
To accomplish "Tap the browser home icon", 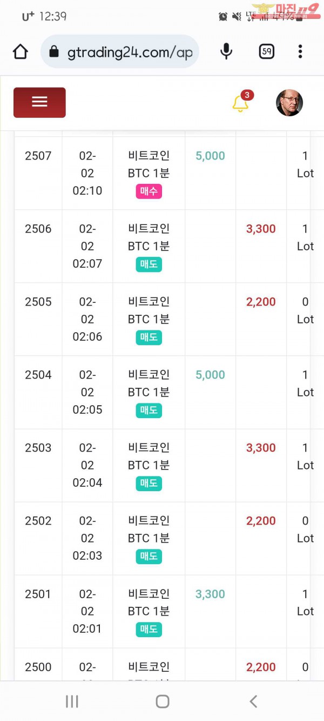I will click(20, 52).
